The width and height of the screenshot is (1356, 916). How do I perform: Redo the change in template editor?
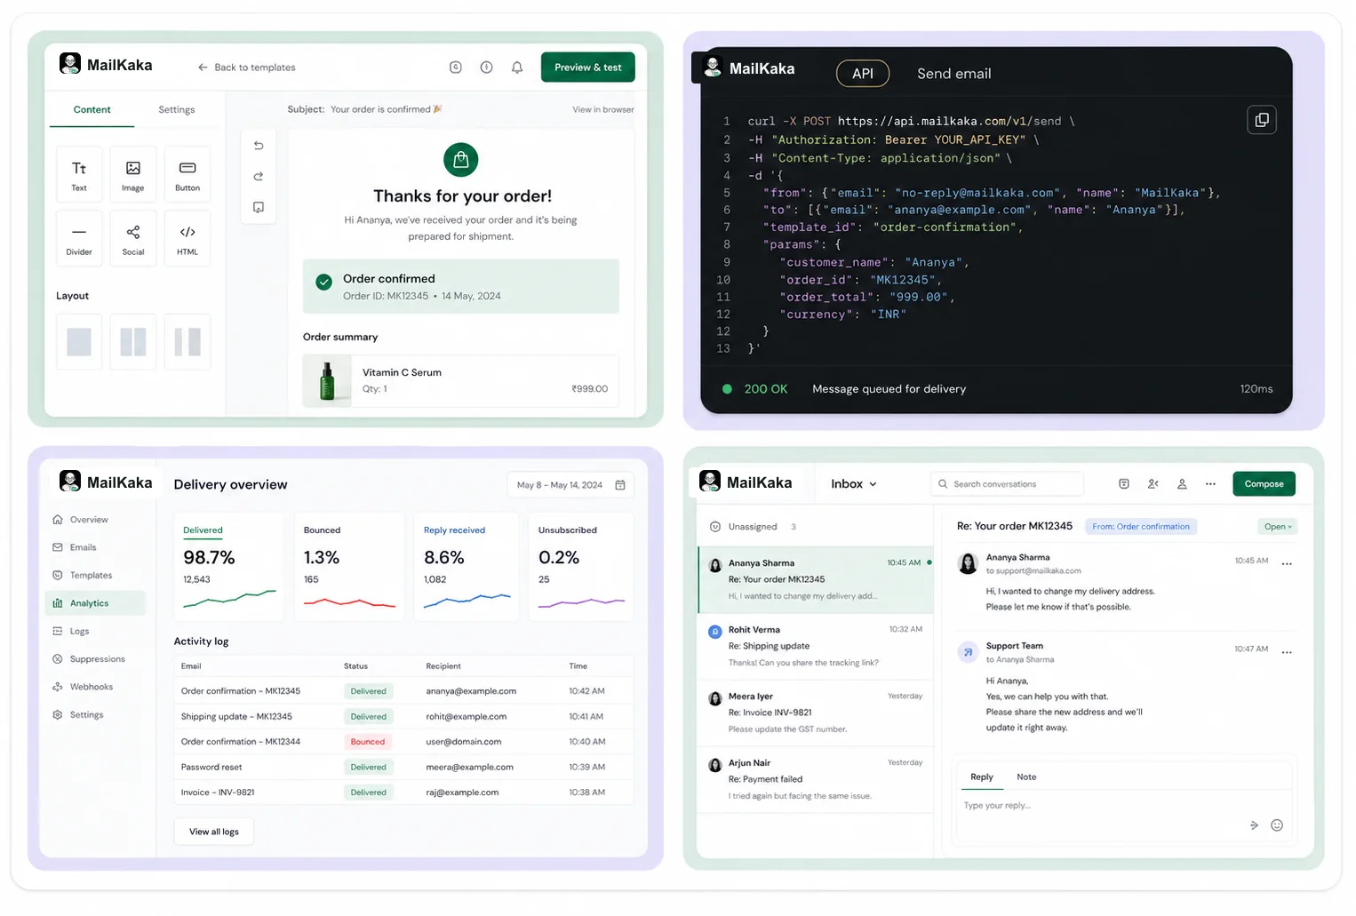(x=259, y=176)
